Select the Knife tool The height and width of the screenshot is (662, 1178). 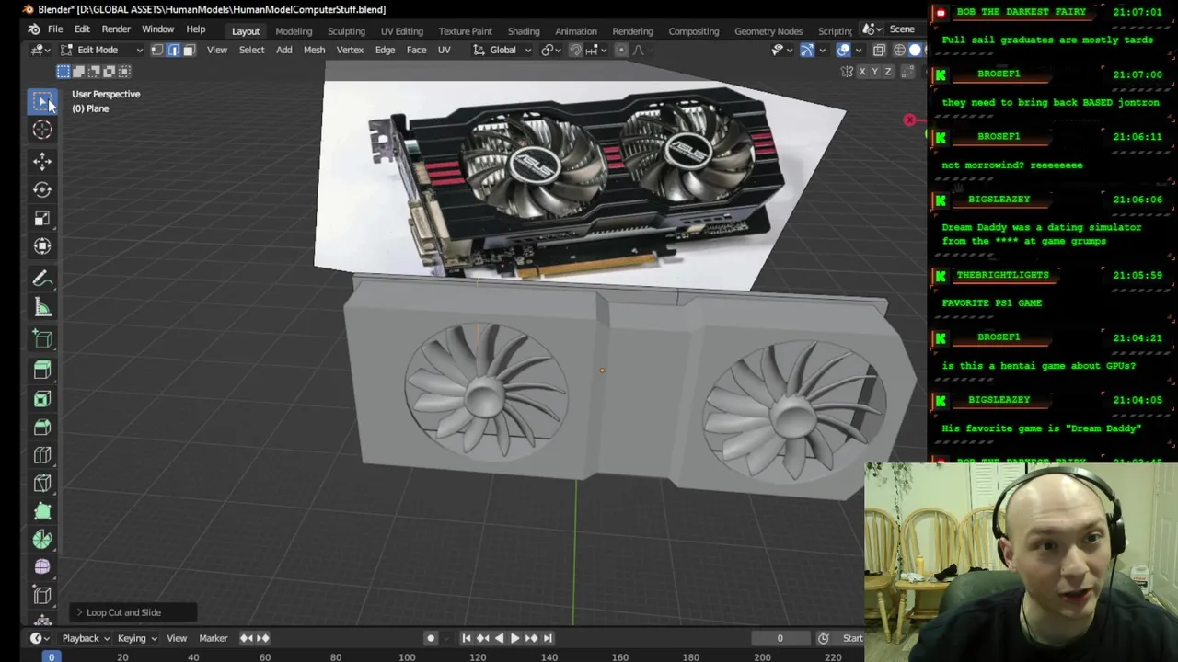(42, 484)
